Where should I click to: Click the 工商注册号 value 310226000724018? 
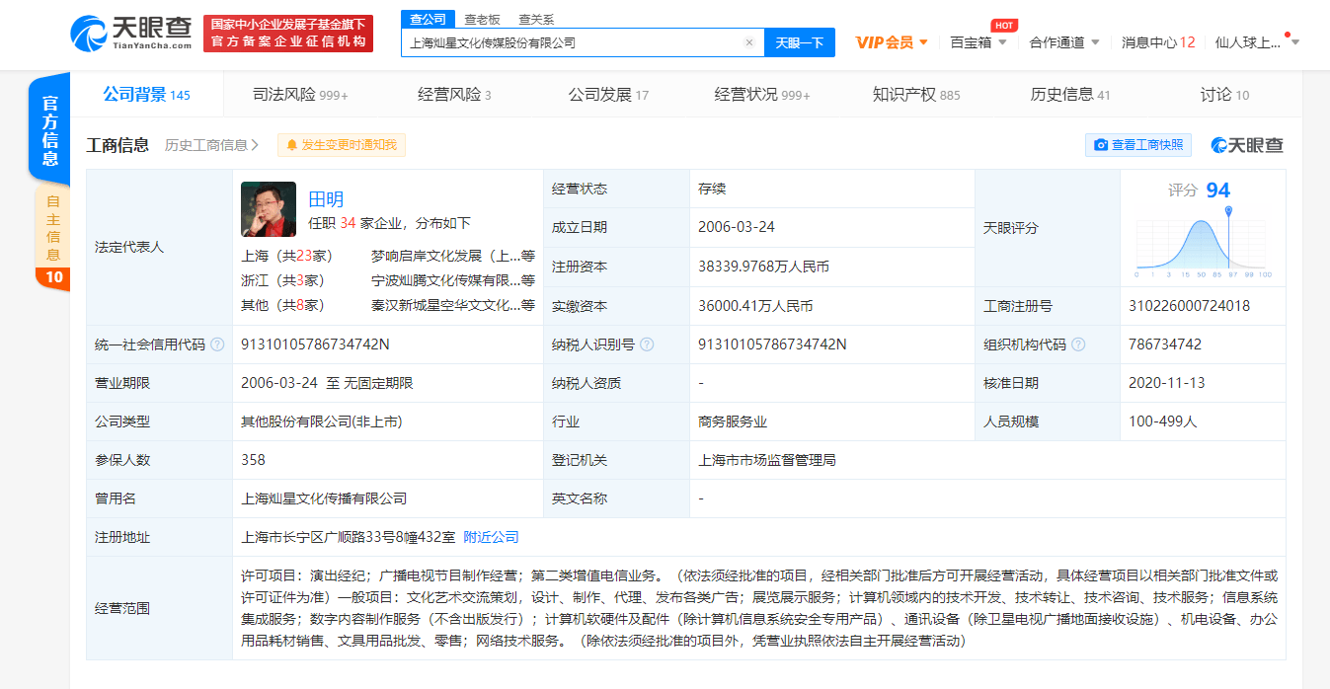pyautogui.click(x=1189, y=306)
